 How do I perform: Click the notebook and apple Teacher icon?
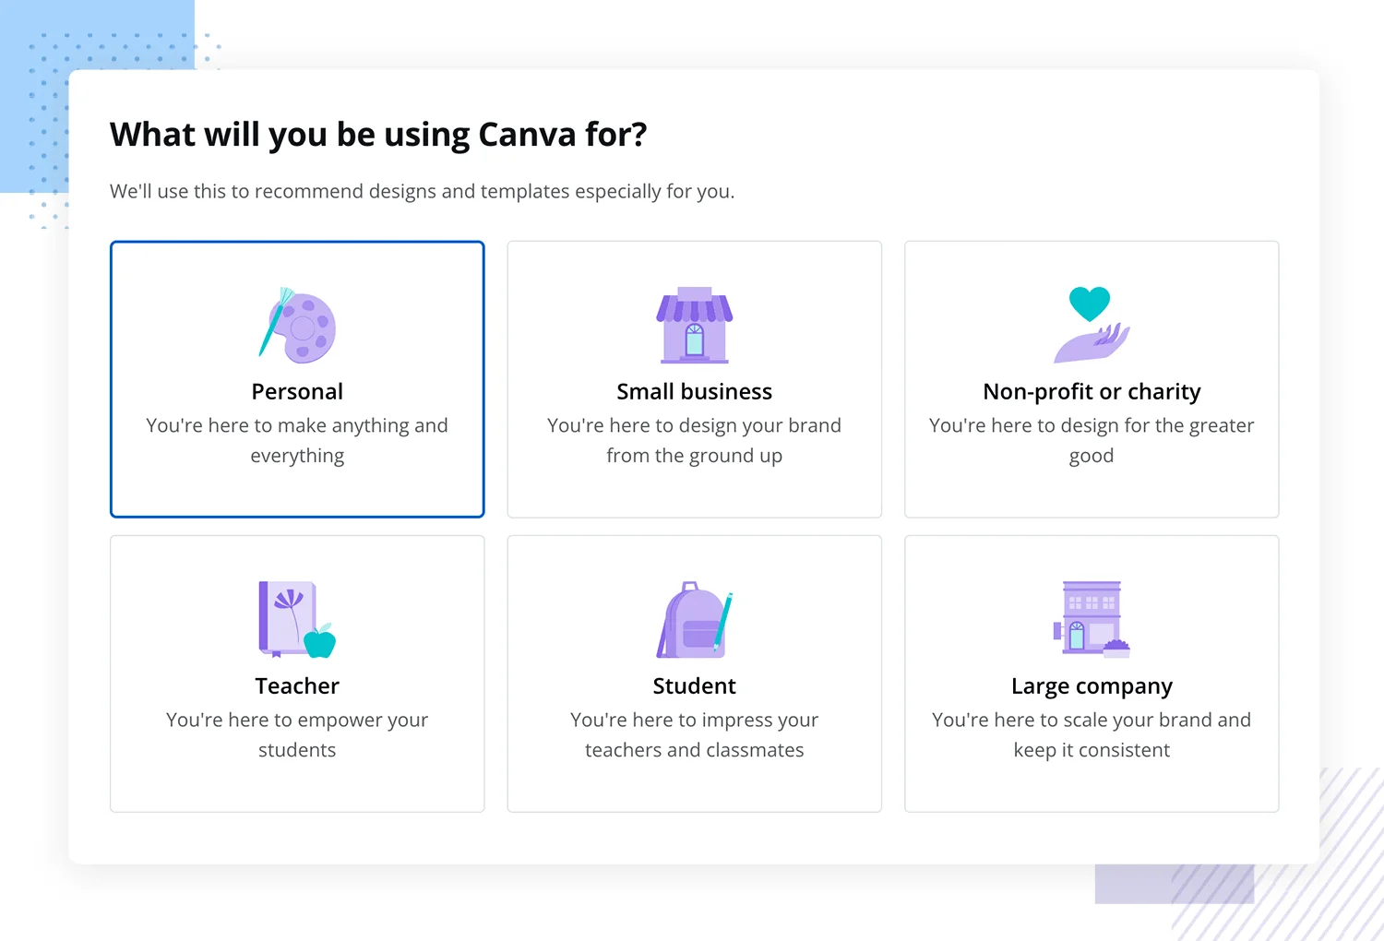coord(297,619)
